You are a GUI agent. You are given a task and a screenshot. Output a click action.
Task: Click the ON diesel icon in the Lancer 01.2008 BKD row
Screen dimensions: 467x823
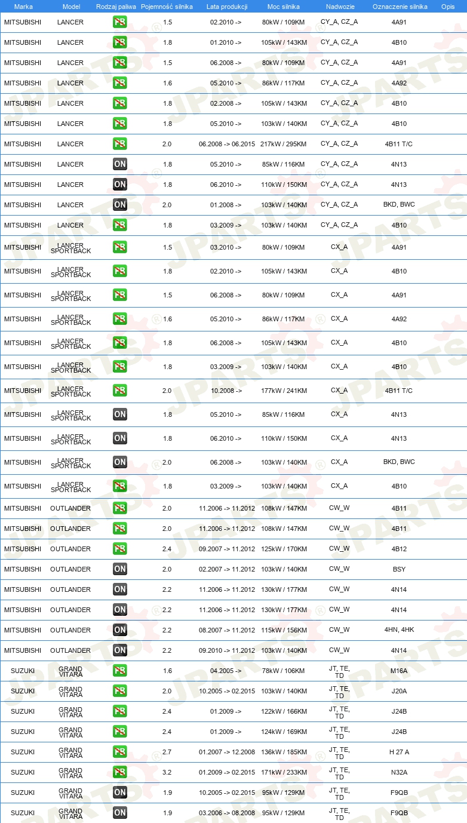pyautogui.click(x=119, y=205)
